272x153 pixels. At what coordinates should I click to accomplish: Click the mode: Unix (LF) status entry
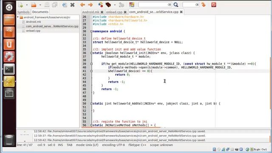[87, 145]
